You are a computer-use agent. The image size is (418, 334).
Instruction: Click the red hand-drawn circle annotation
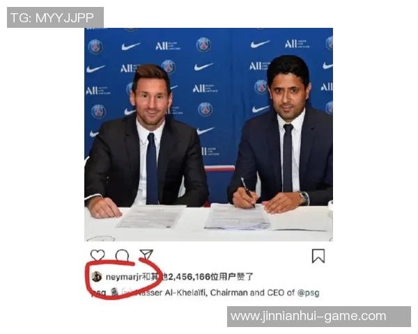tap(123, 279)
